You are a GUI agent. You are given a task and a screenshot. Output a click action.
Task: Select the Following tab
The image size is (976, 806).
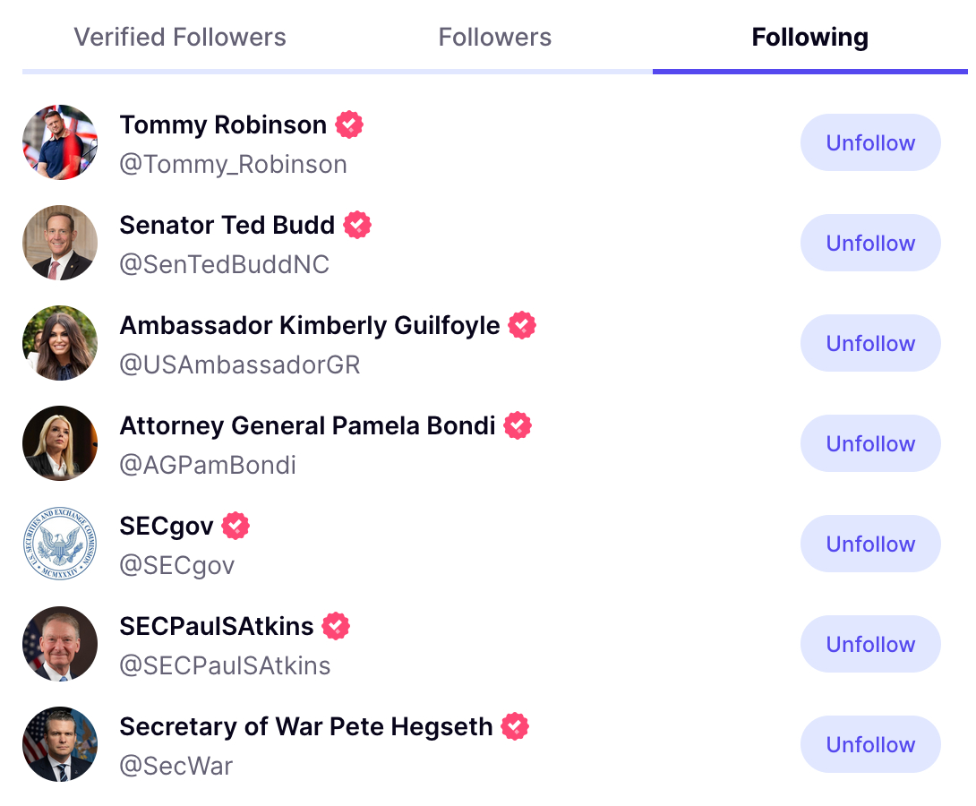[x=809, y=38]
